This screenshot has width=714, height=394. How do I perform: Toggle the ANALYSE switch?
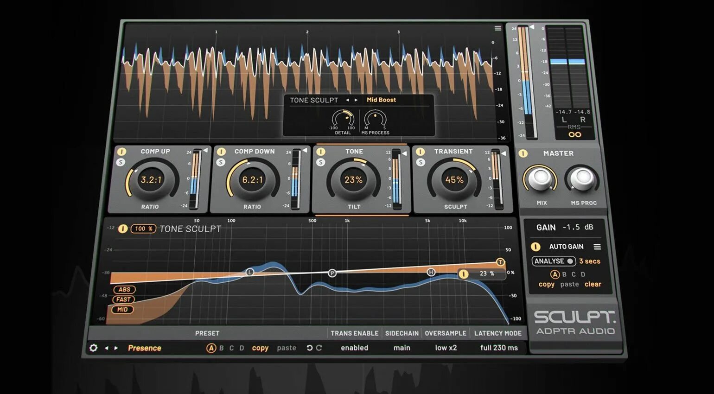554,261
